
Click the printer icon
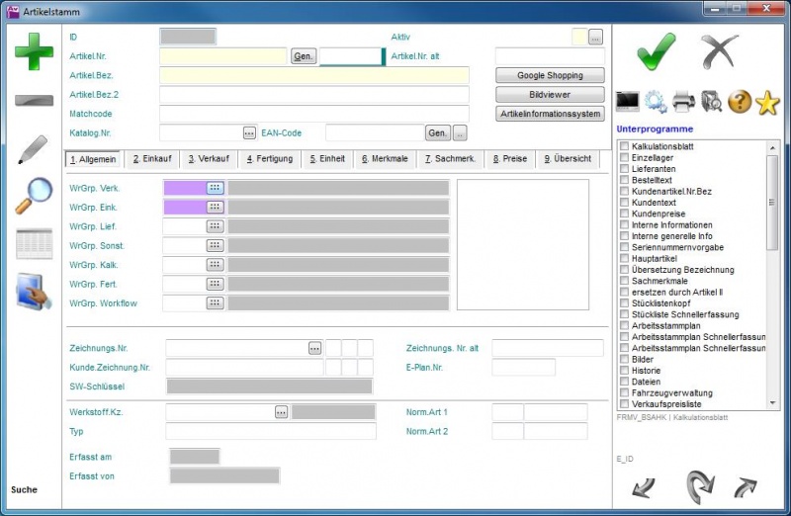(683, 101)
